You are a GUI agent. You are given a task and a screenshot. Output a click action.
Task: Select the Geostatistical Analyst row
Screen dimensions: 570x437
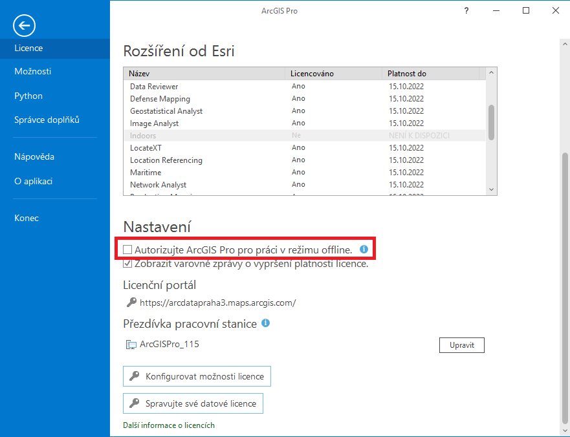click(x=305, y=111)
